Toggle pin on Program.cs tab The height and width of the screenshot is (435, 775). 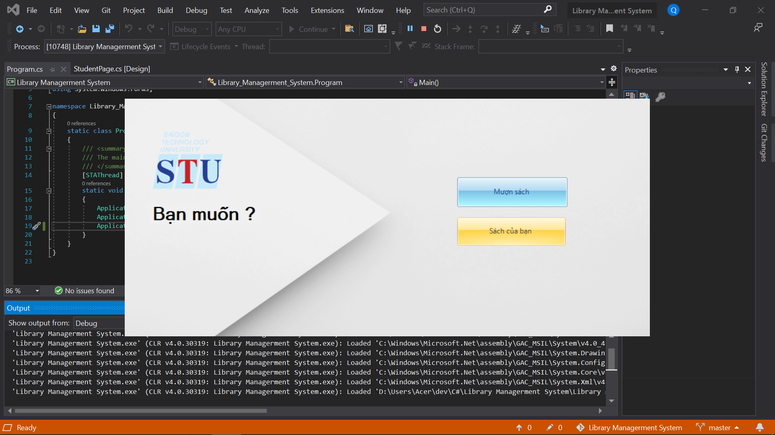click(52, 69)
